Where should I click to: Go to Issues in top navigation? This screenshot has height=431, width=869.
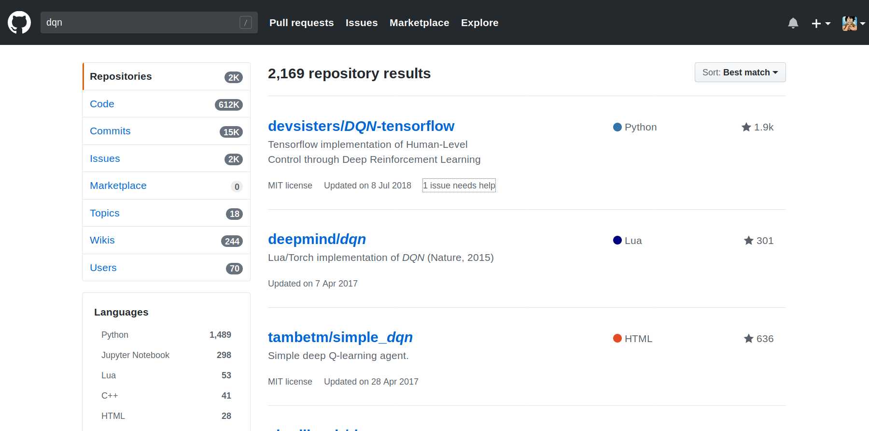362,23
